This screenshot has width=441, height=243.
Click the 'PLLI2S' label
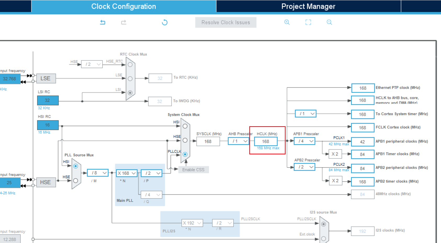(x=169, y=231)
